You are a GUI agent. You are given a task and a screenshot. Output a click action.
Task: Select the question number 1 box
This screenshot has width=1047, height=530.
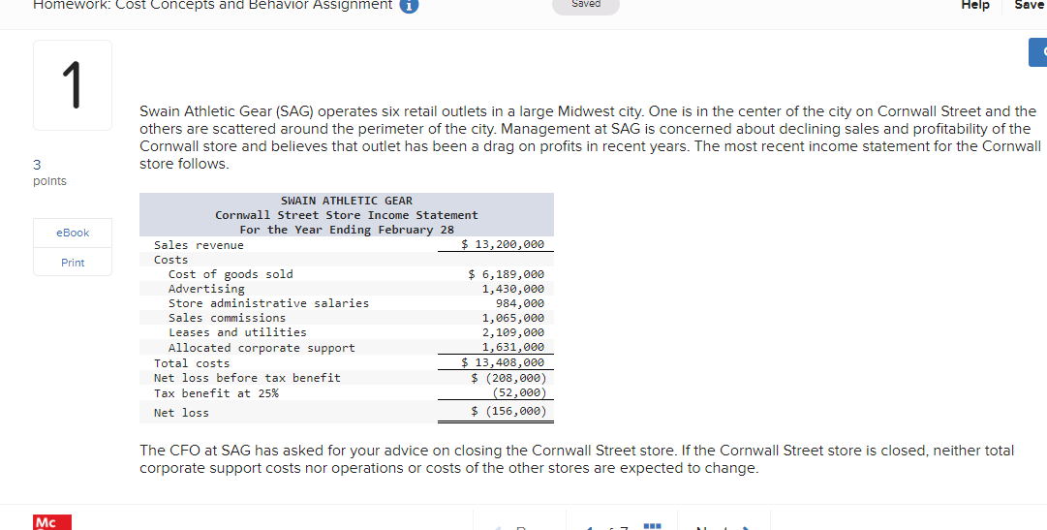(73, 85)
